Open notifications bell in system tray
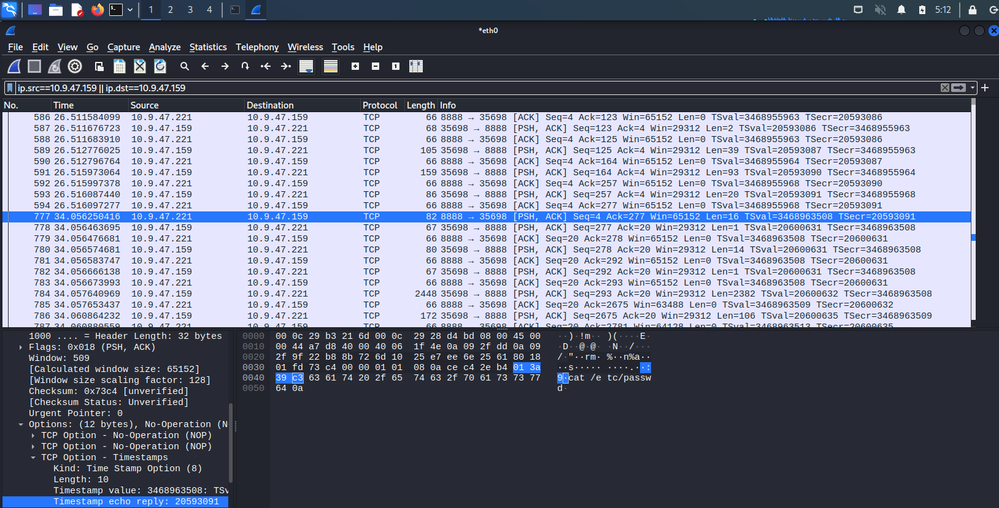The height and width of the screenshot is (508, 999). click(901, 10)
